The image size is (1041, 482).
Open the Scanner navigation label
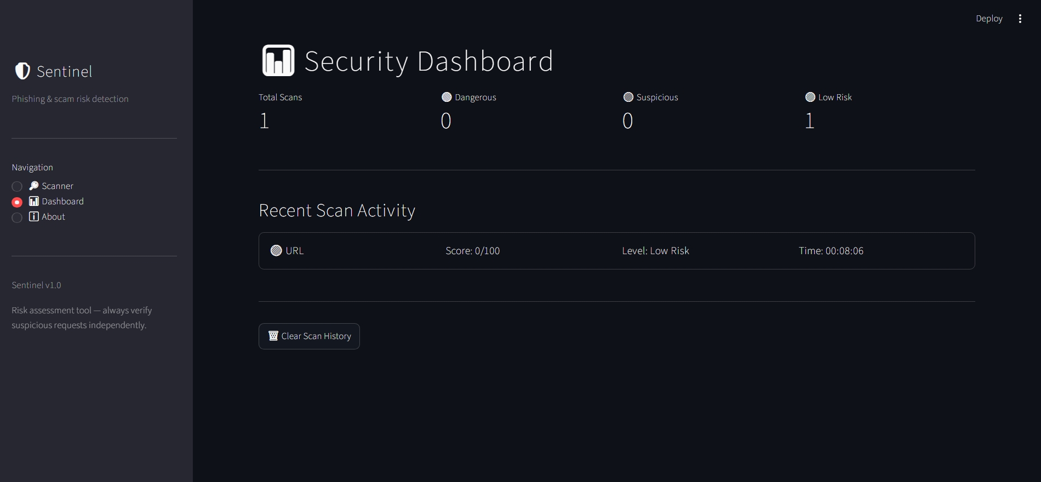point(58,186)
